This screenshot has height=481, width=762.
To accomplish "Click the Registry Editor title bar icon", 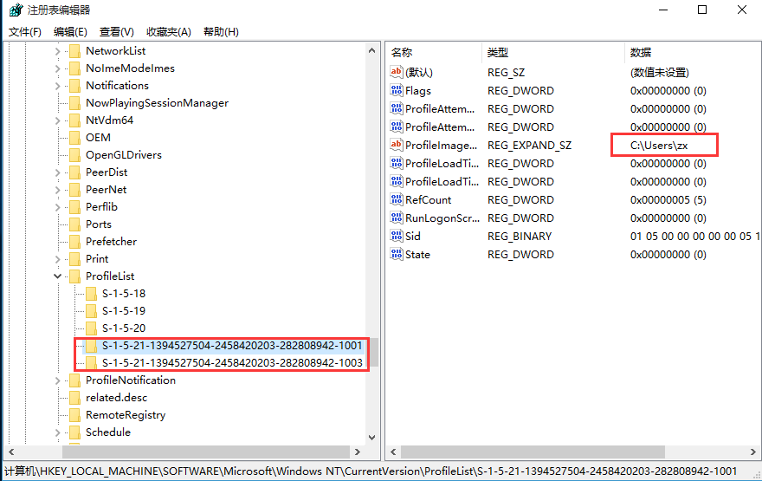I will point(16,10).
